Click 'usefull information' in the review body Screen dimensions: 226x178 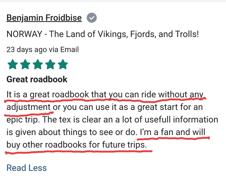pos(181,120)
